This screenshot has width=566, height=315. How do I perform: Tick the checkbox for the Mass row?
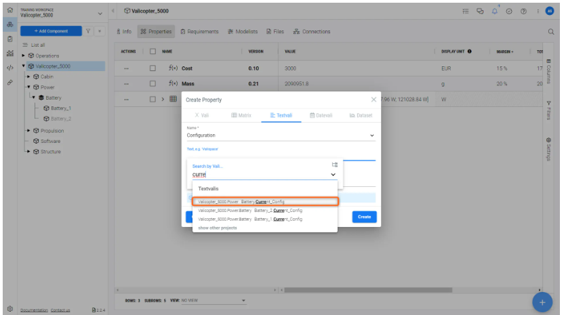[x=153, y=84]
